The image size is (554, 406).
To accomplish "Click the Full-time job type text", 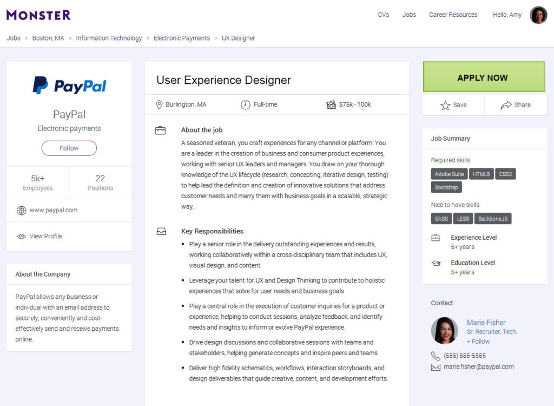I will pos(265,104).
